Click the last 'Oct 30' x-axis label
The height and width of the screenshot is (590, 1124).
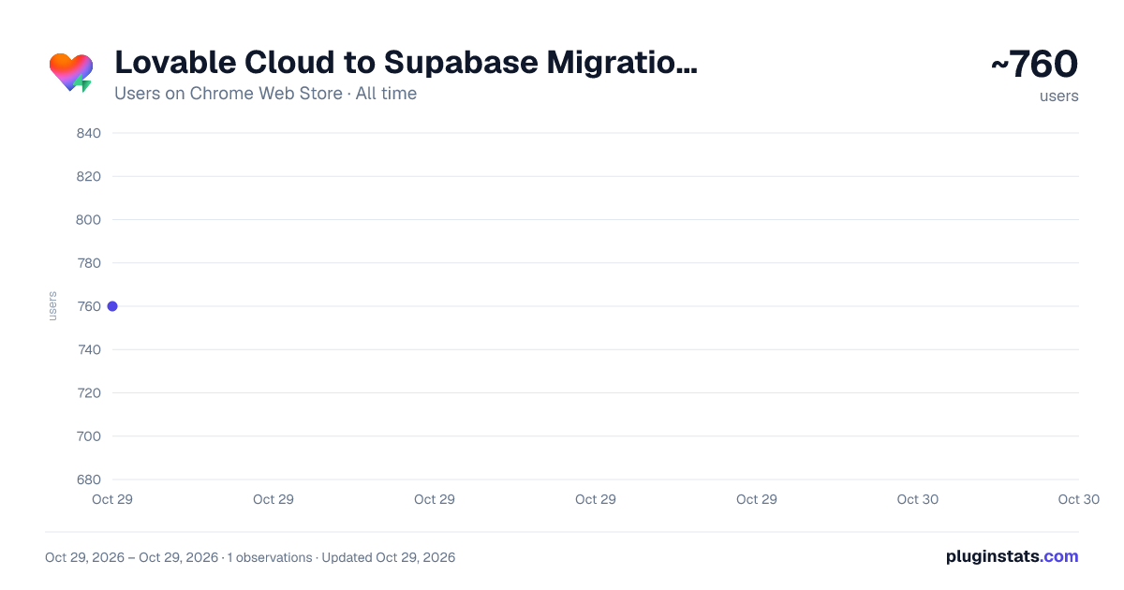click(1079, 499)
